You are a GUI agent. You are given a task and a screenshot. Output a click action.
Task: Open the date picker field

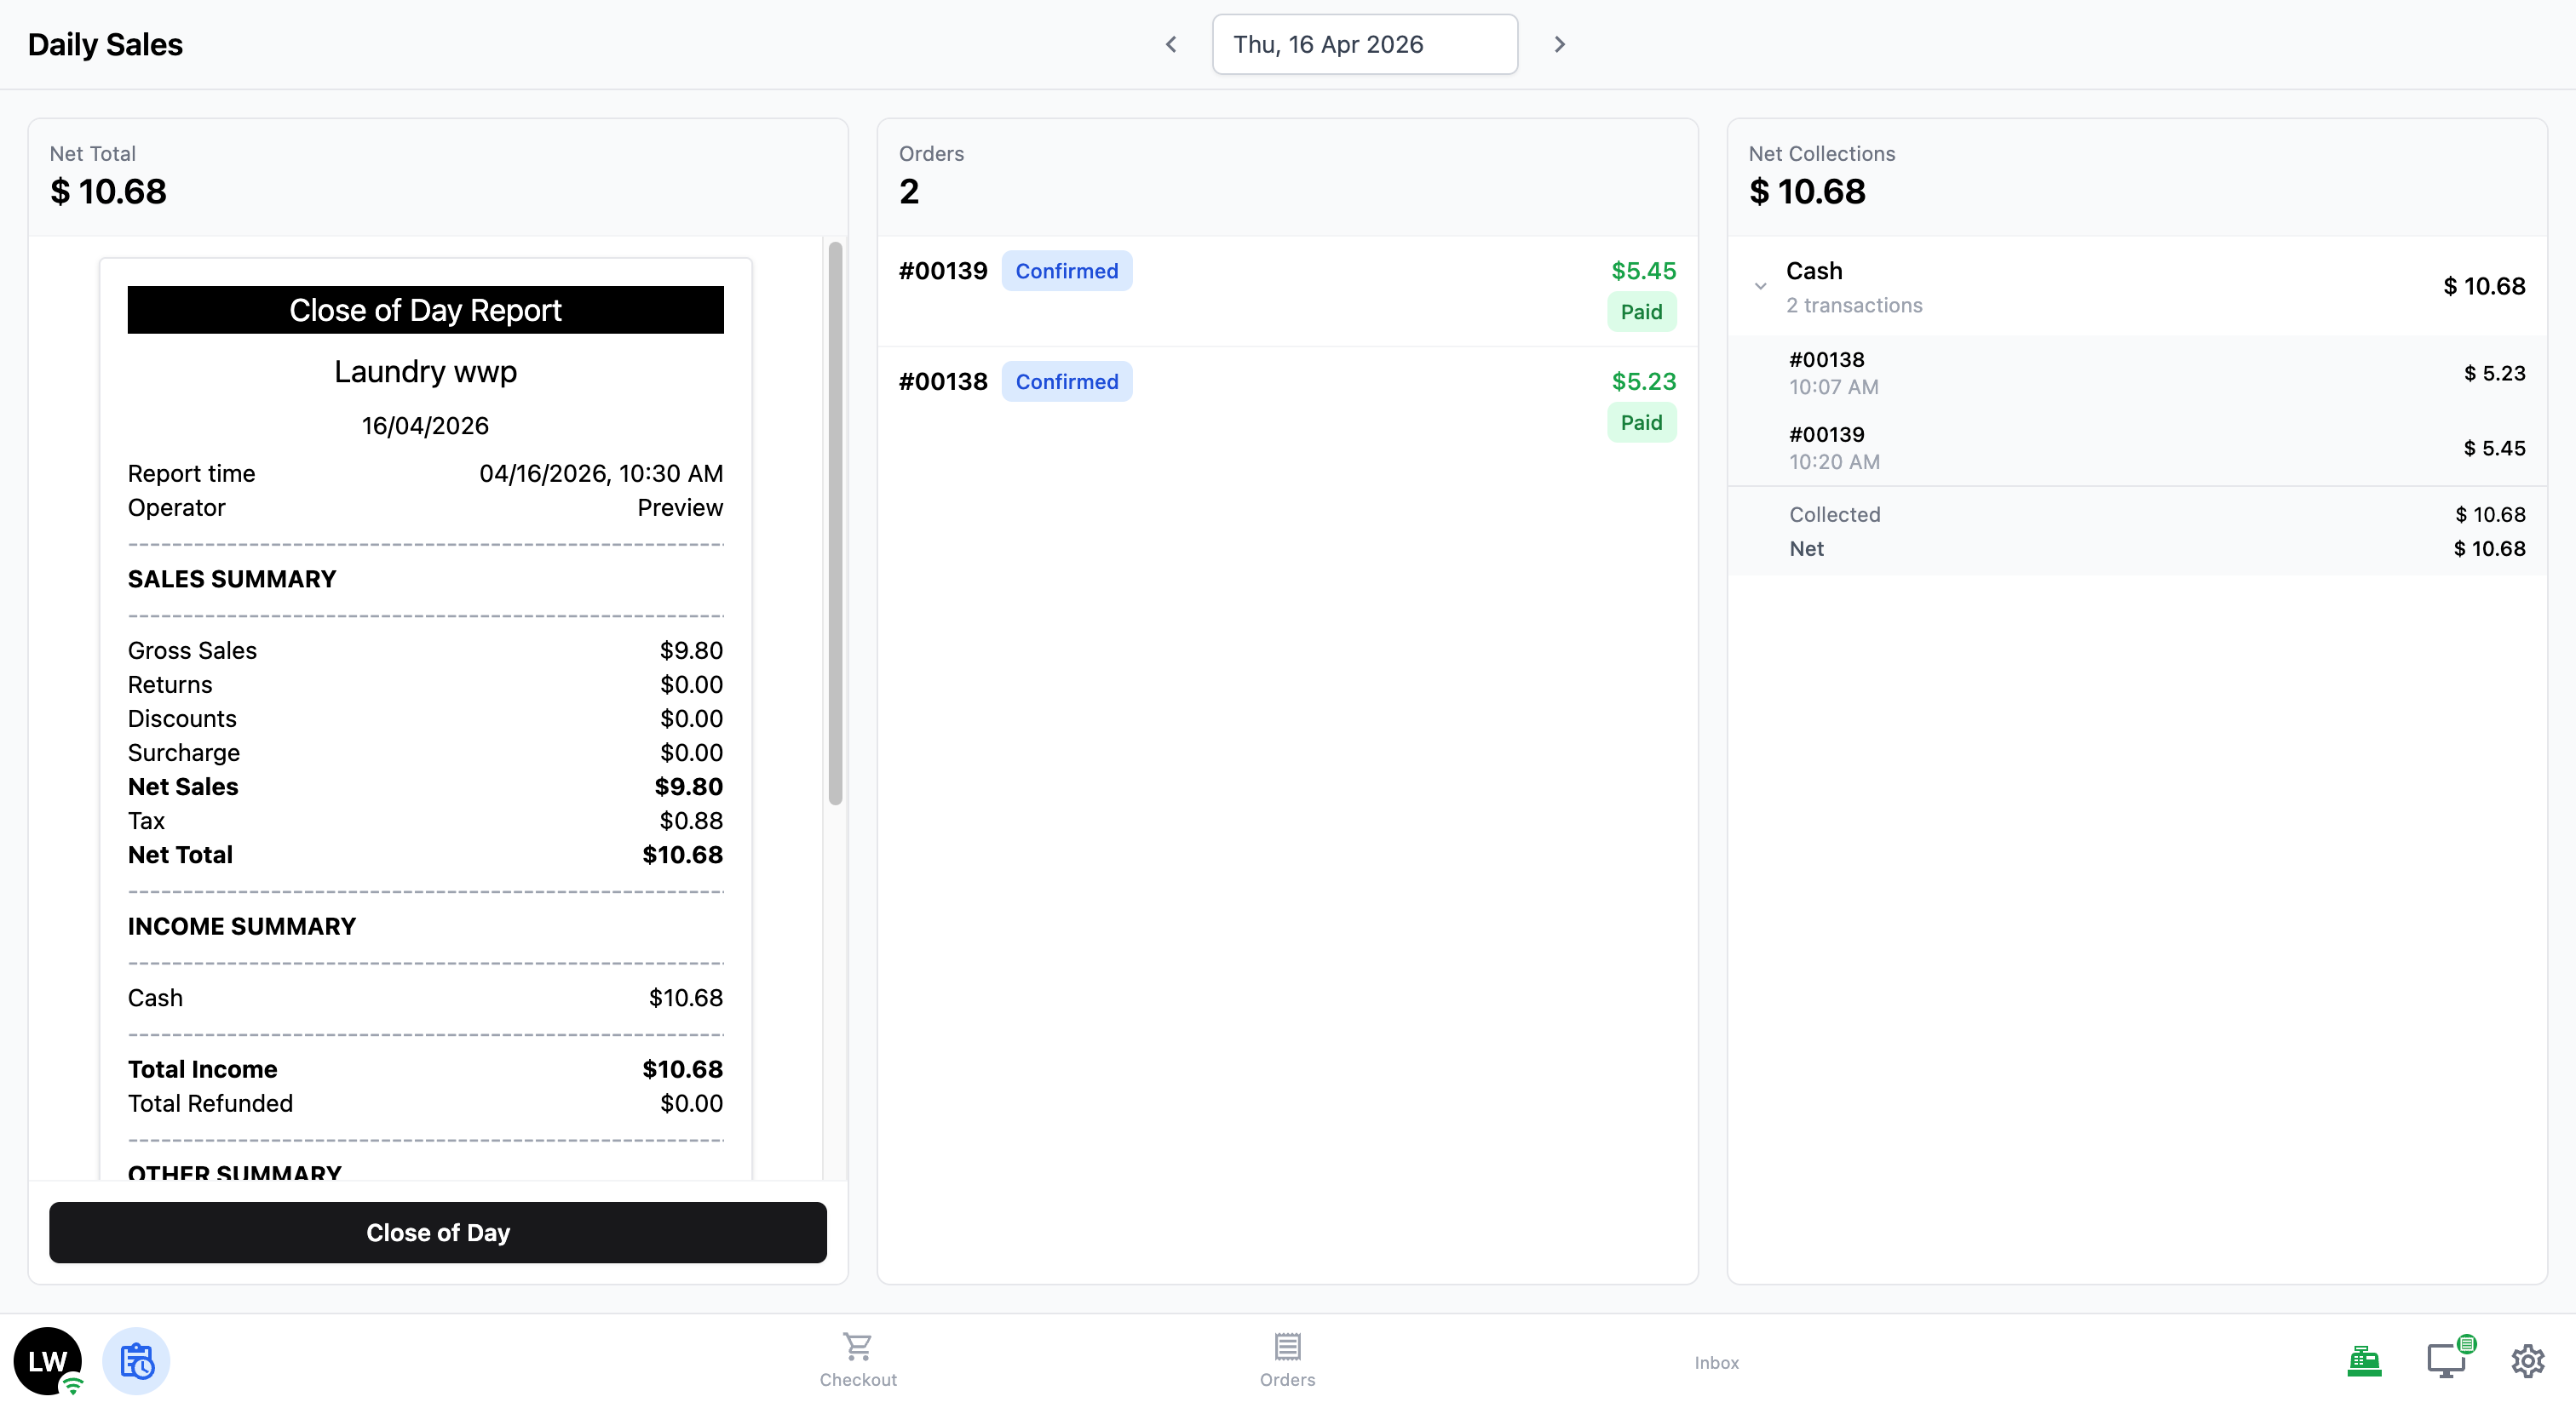click(1364, 44)
